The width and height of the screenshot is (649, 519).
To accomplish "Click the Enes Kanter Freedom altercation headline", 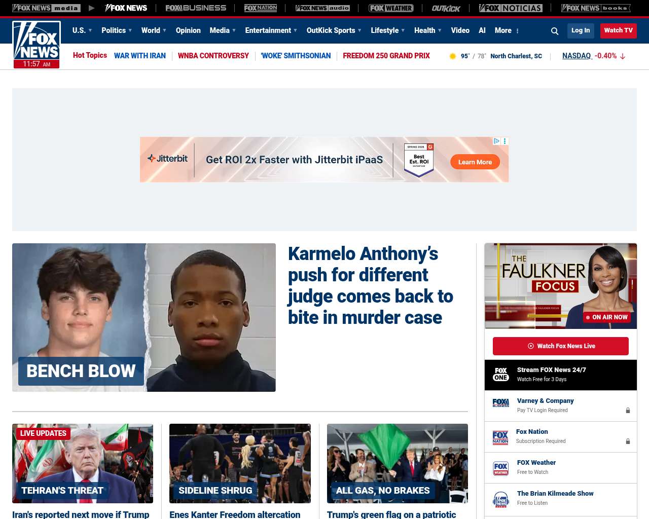I will click(235, 514).
